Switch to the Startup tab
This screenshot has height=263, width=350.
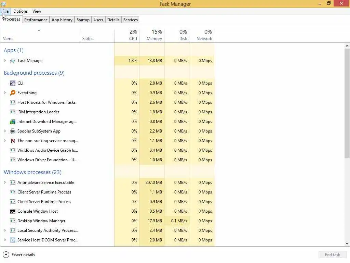click(83, 20)
